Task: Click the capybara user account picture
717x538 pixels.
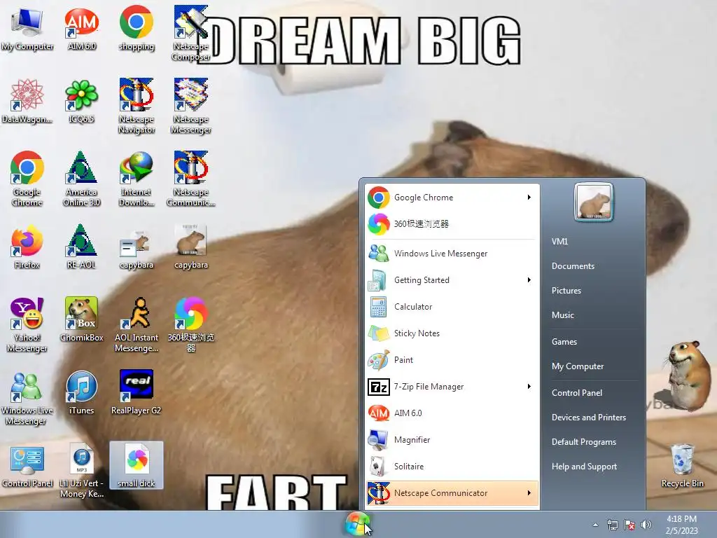Action: pos(593,202)
